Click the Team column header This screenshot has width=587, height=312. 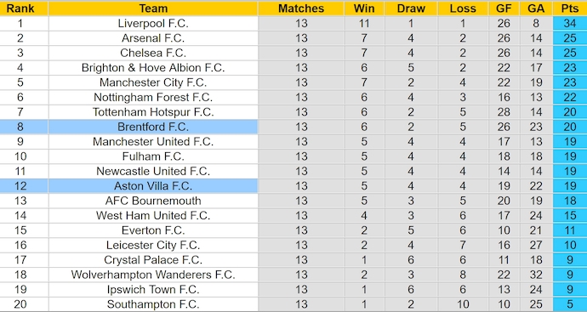153,9
